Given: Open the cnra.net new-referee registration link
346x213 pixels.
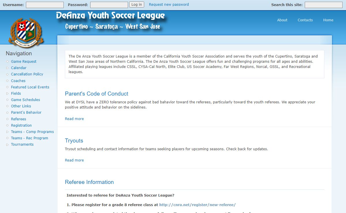Looking at the screenshot, I should (198, 205).
